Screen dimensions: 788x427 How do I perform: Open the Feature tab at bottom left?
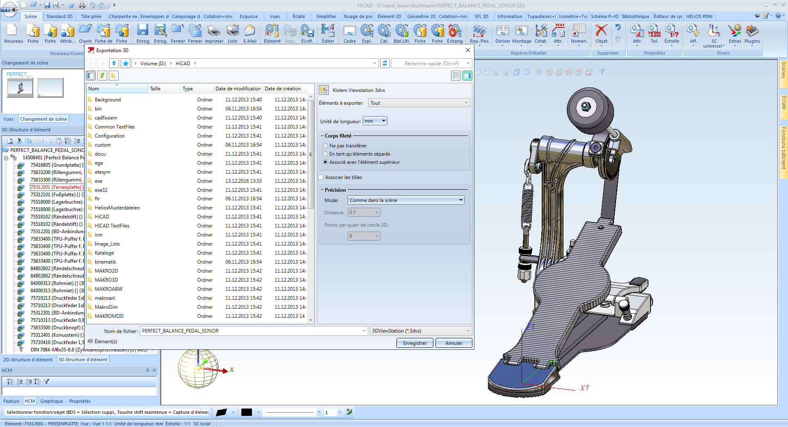pos(11,401)
